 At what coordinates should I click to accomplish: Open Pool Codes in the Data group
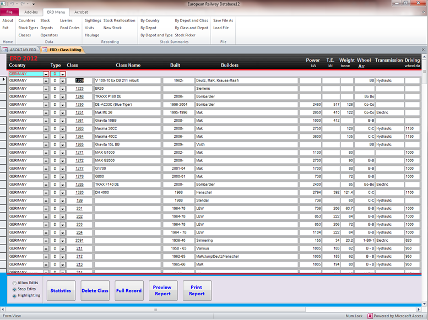69,28
